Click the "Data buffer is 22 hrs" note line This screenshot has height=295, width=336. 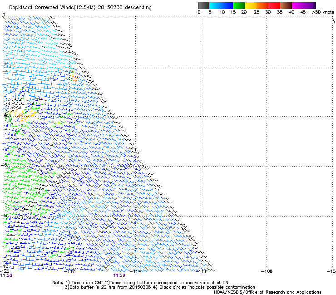[x=160, y=287]
